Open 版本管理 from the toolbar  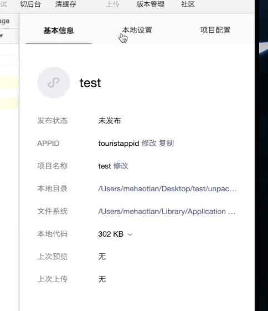[x=151, y=4]
